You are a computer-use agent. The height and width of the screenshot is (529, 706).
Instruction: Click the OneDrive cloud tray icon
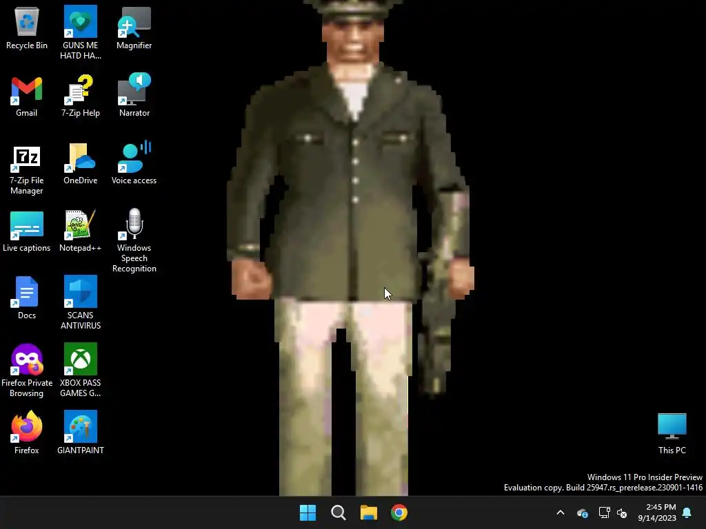pos(582,512)
